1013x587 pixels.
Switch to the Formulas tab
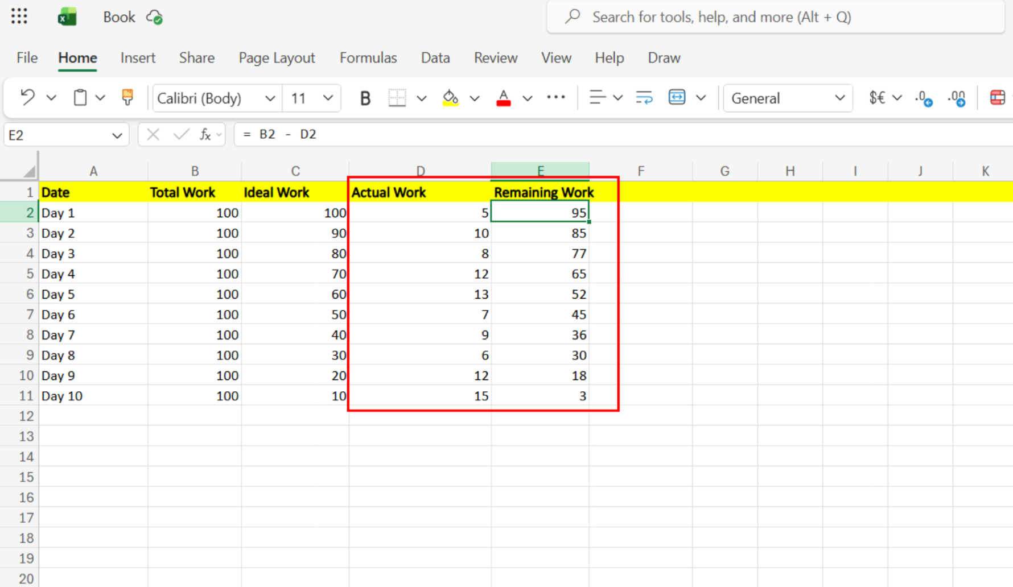tap(368, 57)
